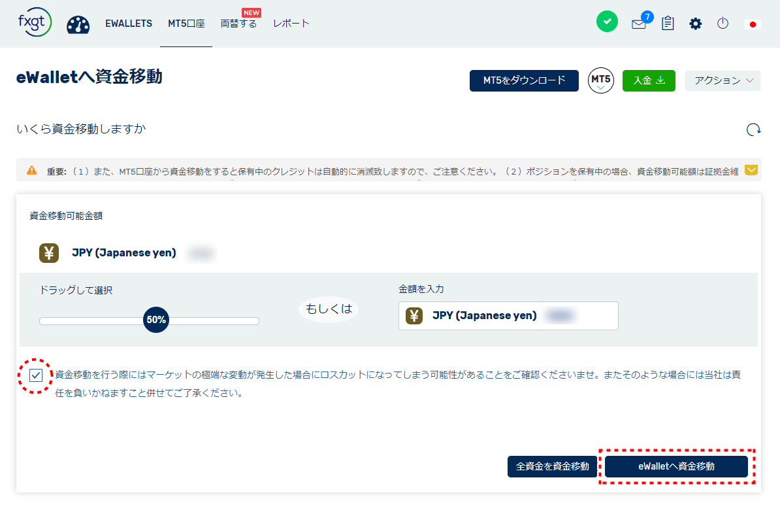Expand the yellow notice chevron
The width and height of the screenshot is (780, 516).
[x=751, y=170]
